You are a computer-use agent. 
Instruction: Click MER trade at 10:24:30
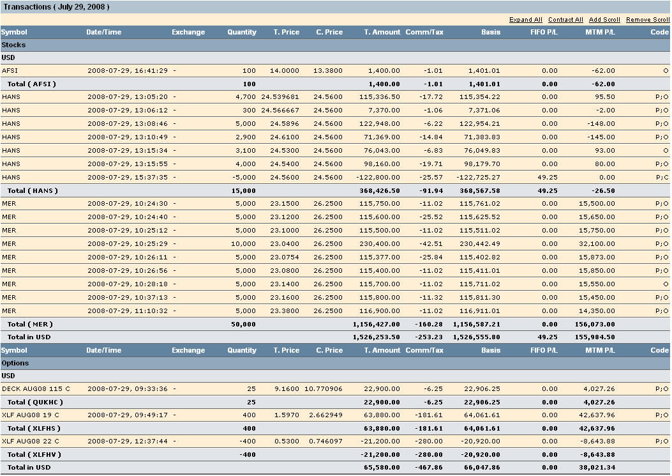[x=335, y=203]
